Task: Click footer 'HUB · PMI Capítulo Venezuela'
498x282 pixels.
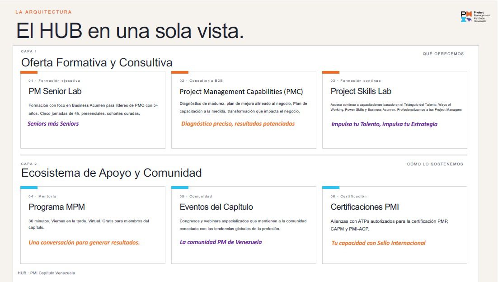Action: 47,273
